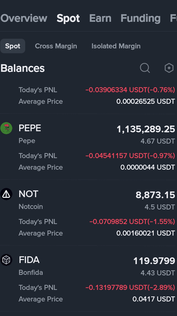Viewport: 177px width, 316px height.
Task: Open the main Spot tab
Action: [68, 18]
